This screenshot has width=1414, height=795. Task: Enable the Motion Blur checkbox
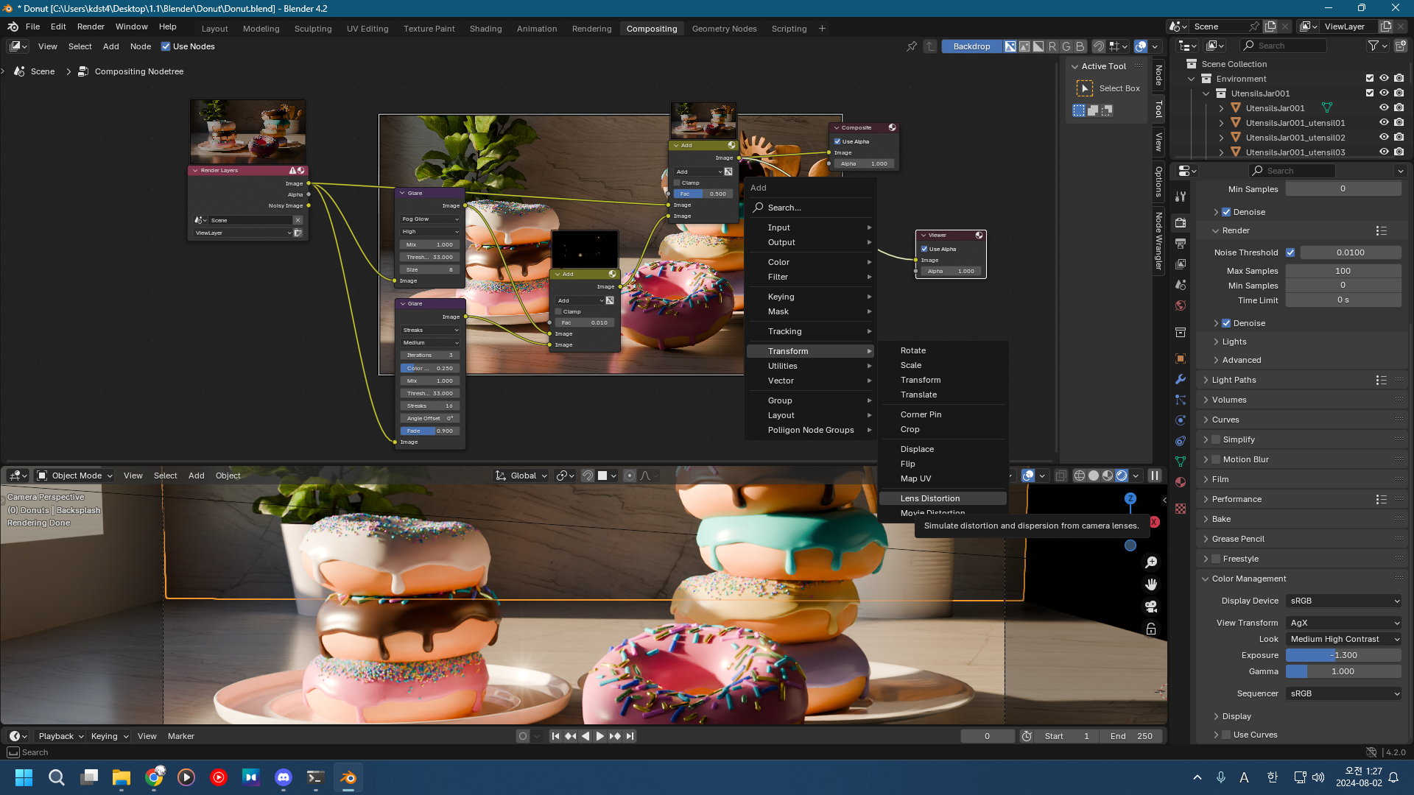point(1216,459)
